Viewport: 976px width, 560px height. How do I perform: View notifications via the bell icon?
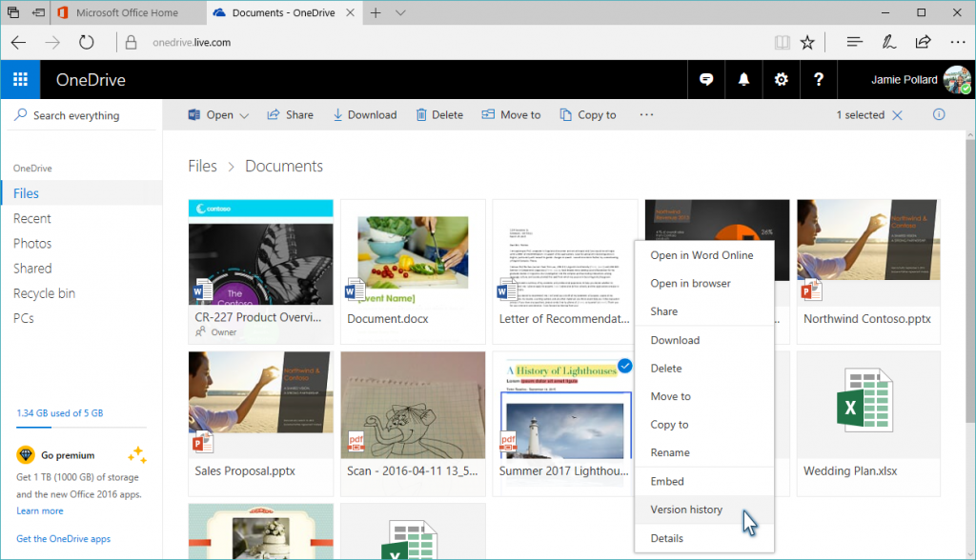(743, 79)
